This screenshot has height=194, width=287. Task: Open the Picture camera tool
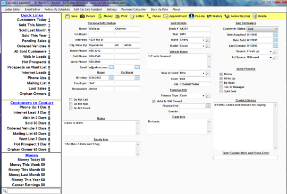(82, 16)
